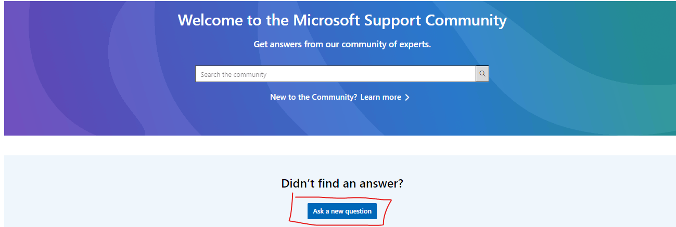Image resolution: width=676 pixels, height=227 pixels.
Task: Click the red hand-drawn outline around the button
Action: [x=389, y=210]
